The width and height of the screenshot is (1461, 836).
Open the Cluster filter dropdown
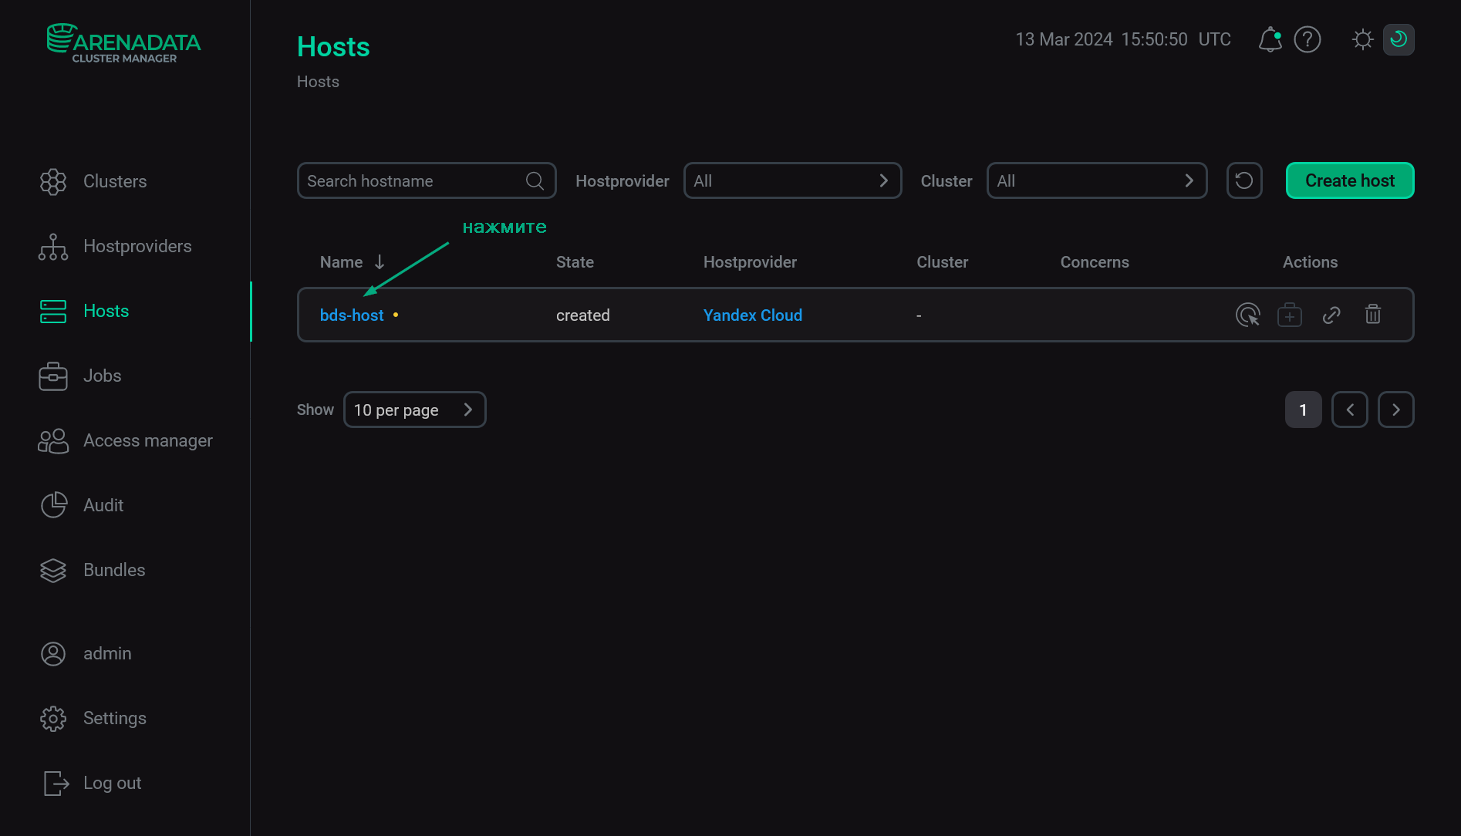point(1097,180)
